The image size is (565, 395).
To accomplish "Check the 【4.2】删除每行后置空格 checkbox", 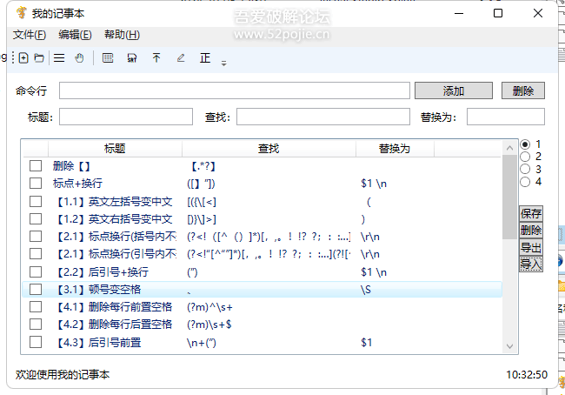I will pos(36,325).
